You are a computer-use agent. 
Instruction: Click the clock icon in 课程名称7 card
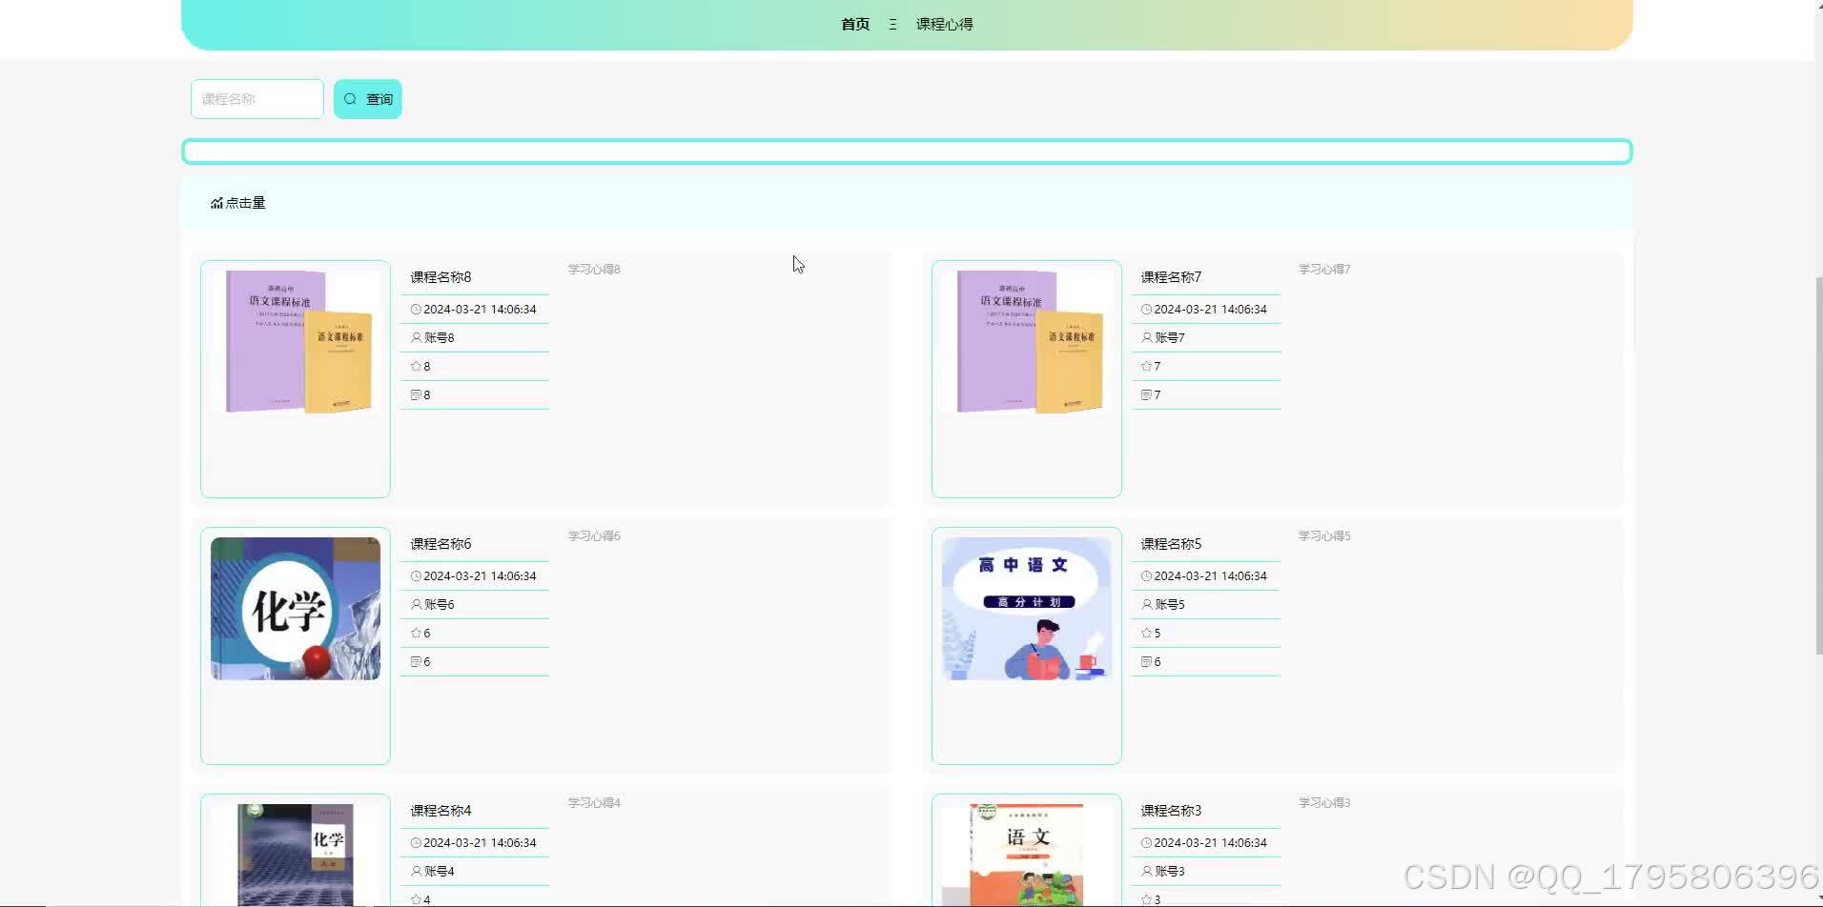pyautogui.click(x=1146, y=310)
